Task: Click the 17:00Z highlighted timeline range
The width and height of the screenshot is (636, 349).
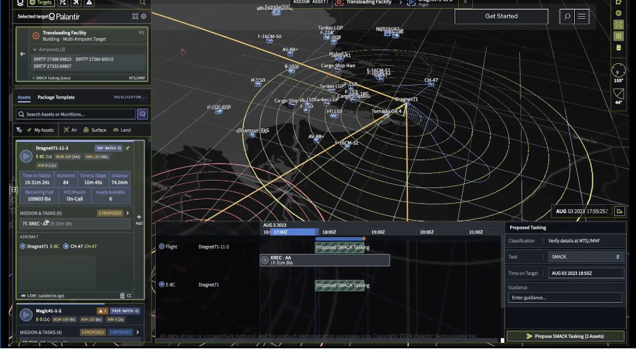Action: 294,232
